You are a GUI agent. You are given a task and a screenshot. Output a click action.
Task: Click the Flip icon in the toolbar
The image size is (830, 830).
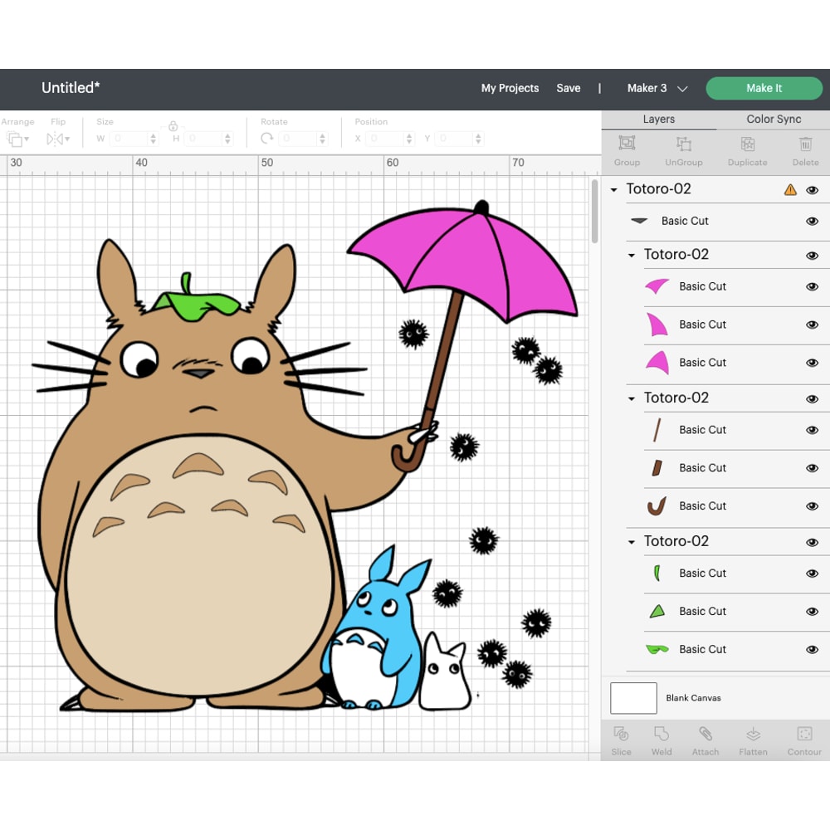(54, 139)
